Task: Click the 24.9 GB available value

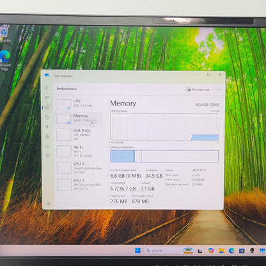Action: [153, 176]
